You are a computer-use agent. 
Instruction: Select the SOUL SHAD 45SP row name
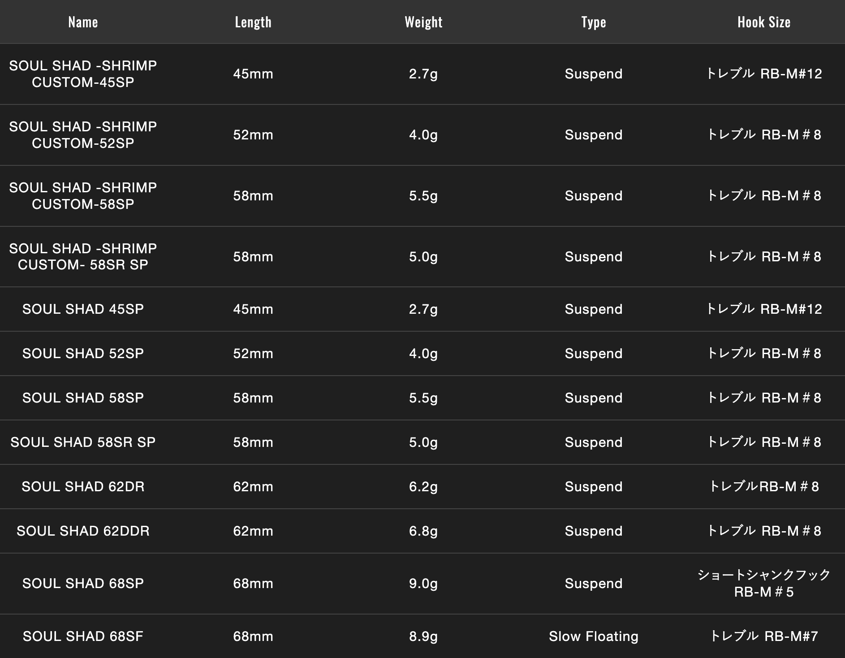pos(83,309)
